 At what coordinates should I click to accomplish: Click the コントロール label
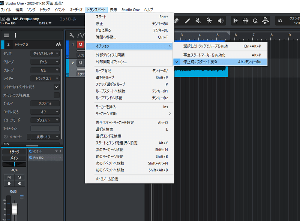pos(68,19)
